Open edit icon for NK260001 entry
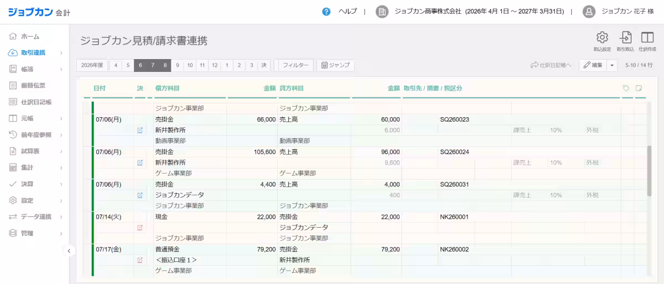 (x=140, y=228)
